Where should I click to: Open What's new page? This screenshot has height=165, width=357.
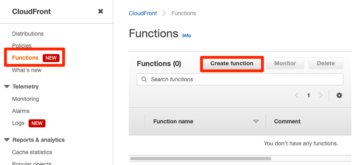pyautogui.click(x=27, y=70)
